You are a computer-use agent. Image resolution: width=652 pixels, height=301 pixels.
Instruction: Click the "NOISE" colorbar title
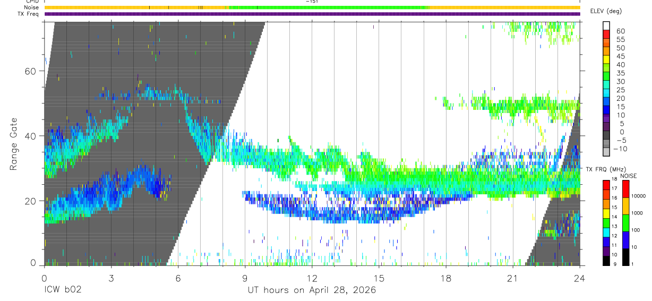628,176
